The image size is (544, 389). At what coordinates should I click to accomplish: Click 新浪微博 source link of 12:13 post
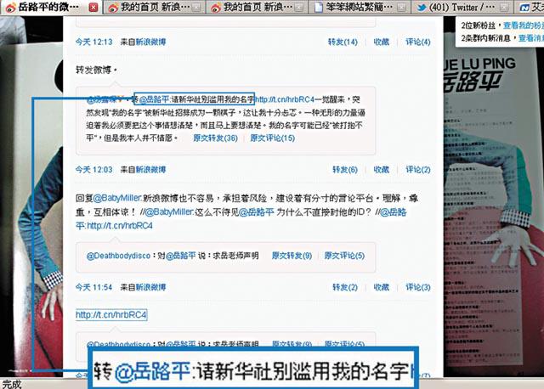tap(150, 42)
